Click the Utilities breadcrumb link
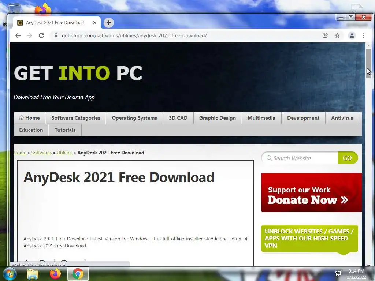The width and height of the screenshot is (375, 281). (64, 153)
